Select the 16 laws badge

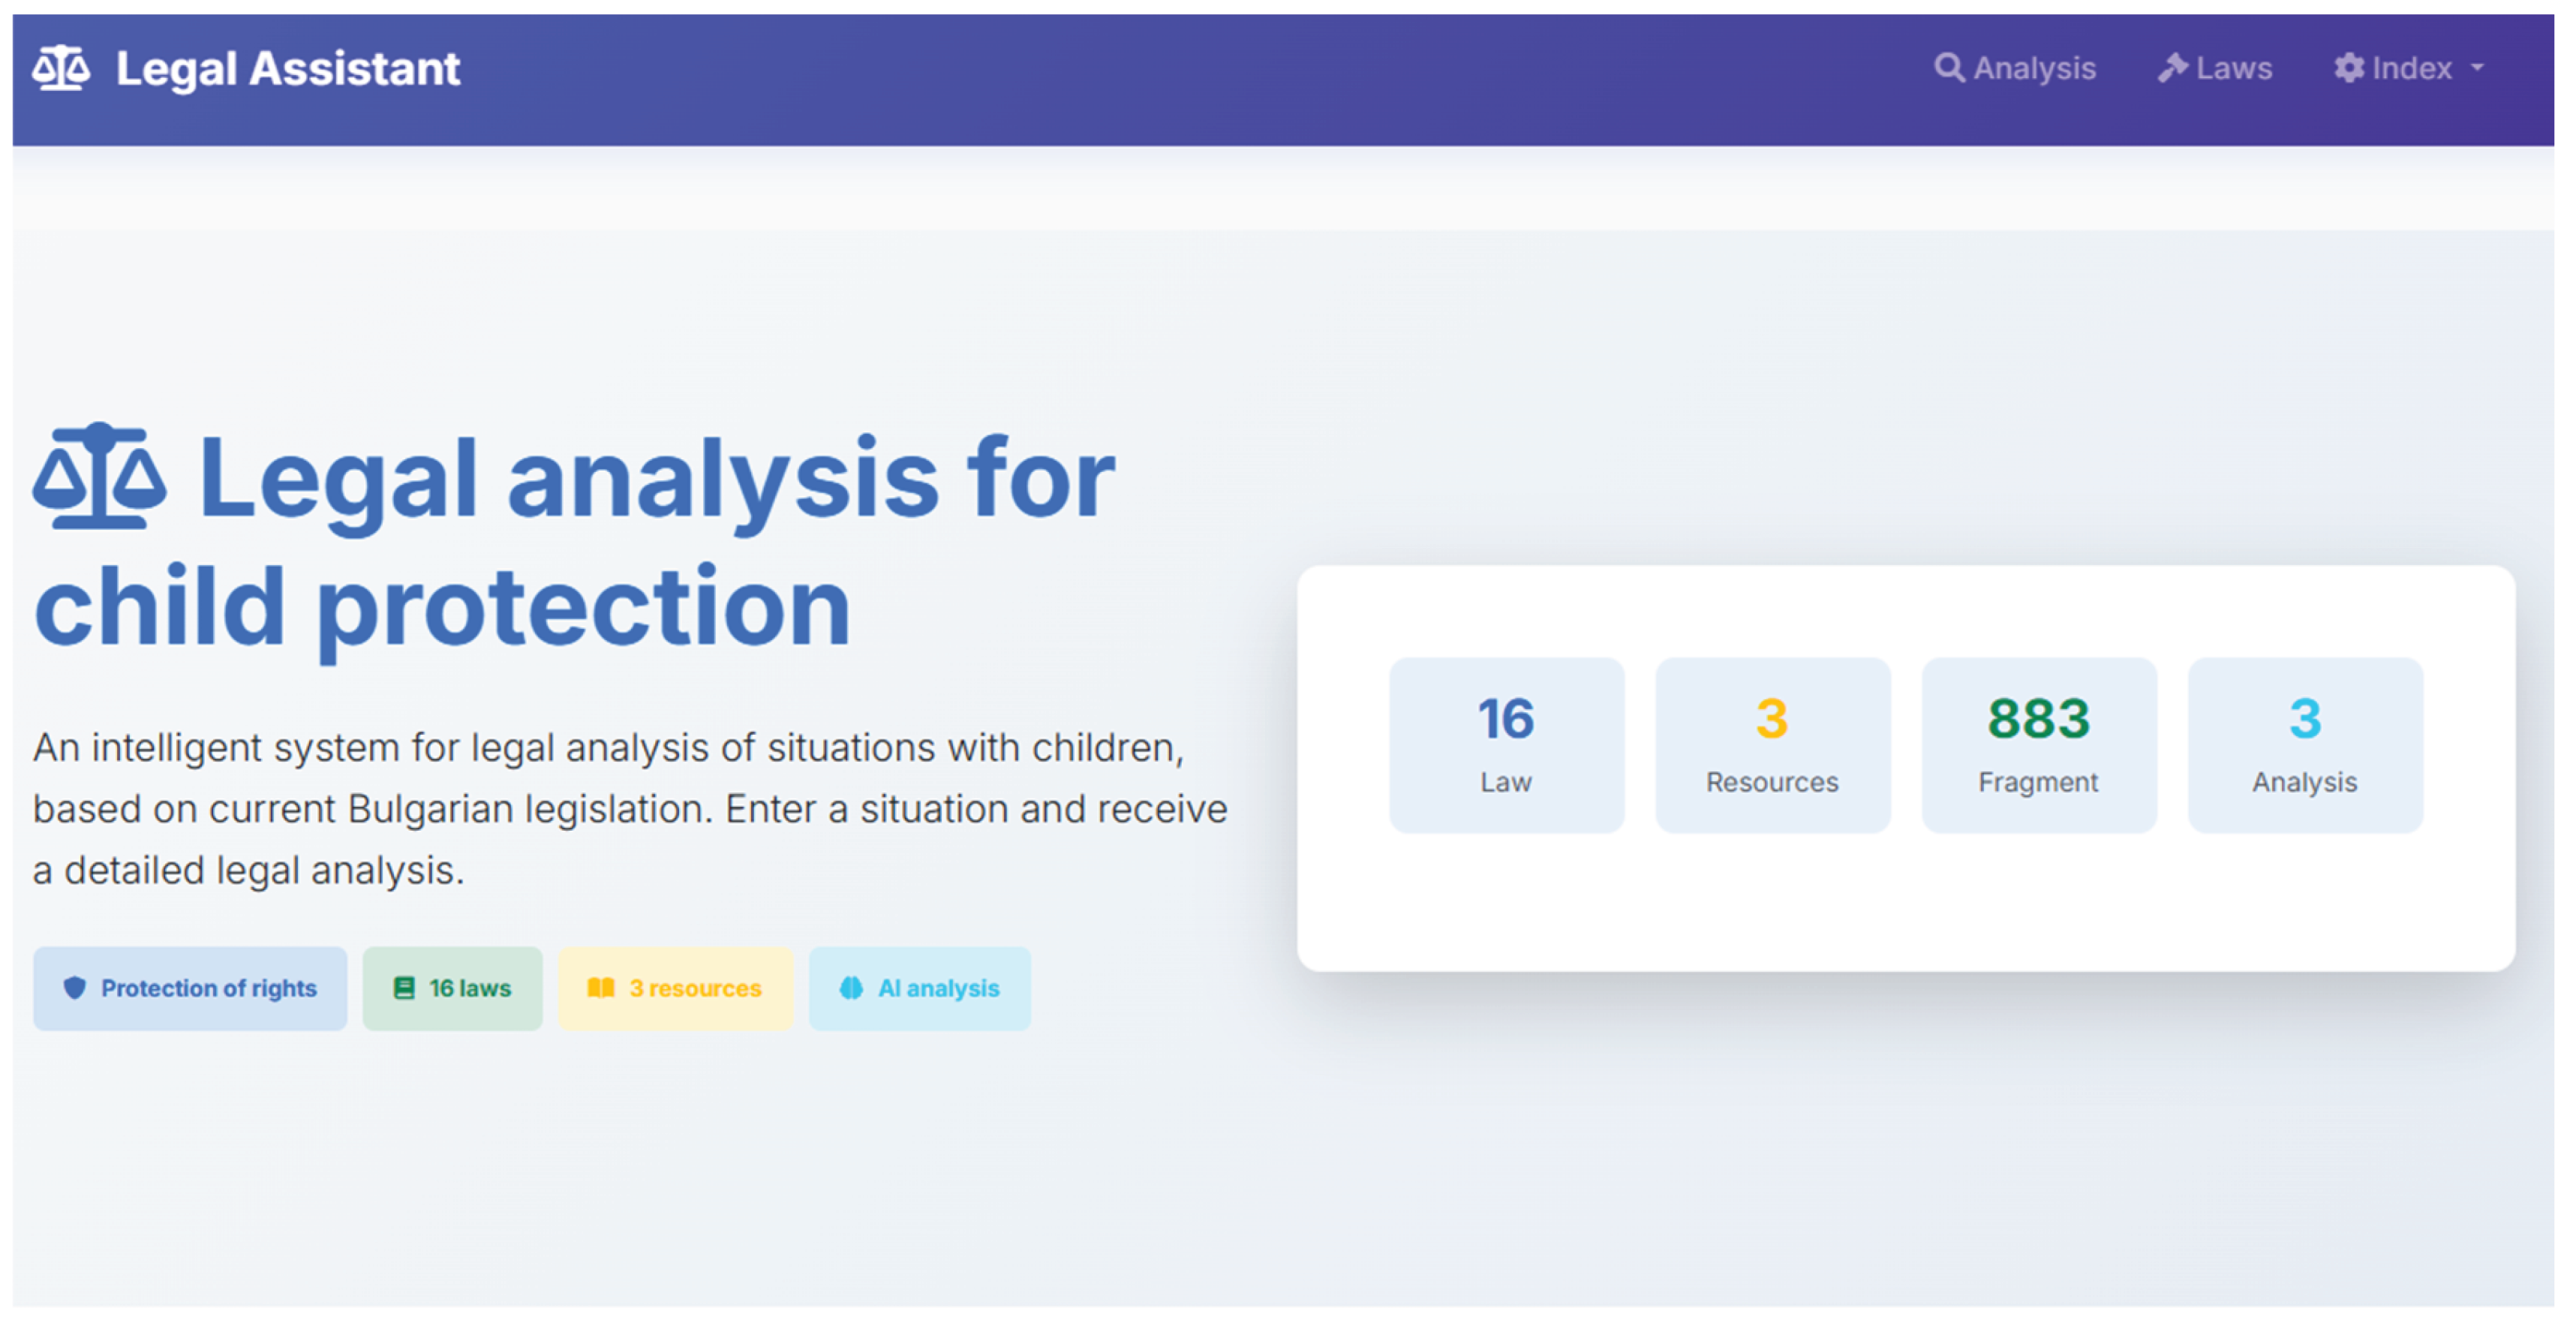point(452,988)
